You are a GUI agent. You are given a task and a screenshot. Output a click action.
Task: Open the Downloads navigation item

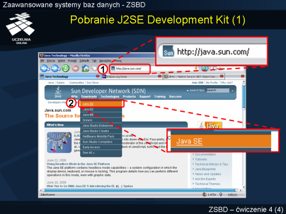point(89,96)
